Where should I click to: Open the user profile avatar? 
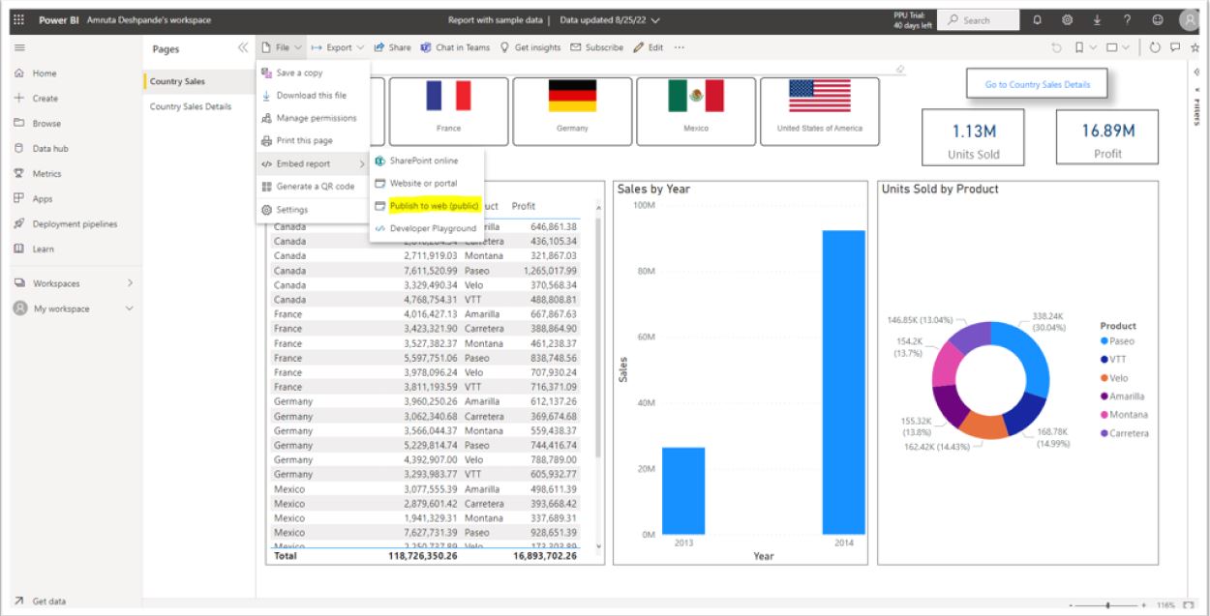coord(1189,20)
